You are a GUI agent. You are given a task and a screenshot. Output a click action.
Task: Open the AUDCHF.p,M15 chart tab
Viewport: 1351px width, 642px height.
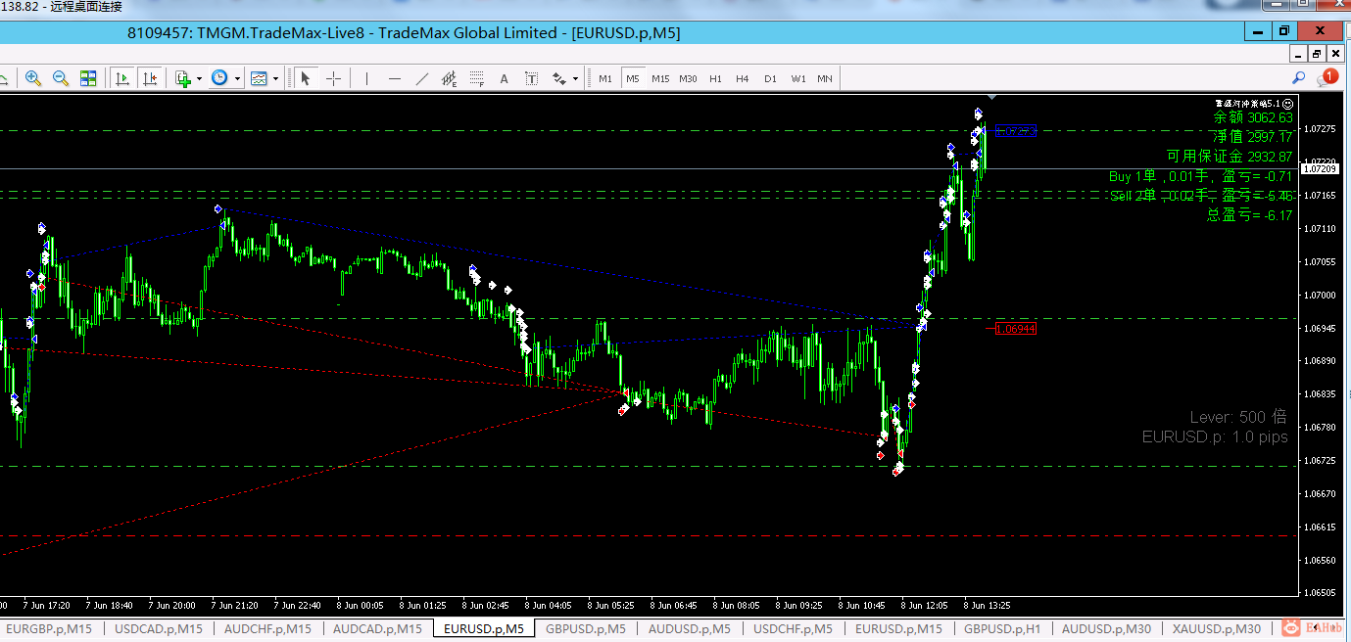click(x=267, y=628)
